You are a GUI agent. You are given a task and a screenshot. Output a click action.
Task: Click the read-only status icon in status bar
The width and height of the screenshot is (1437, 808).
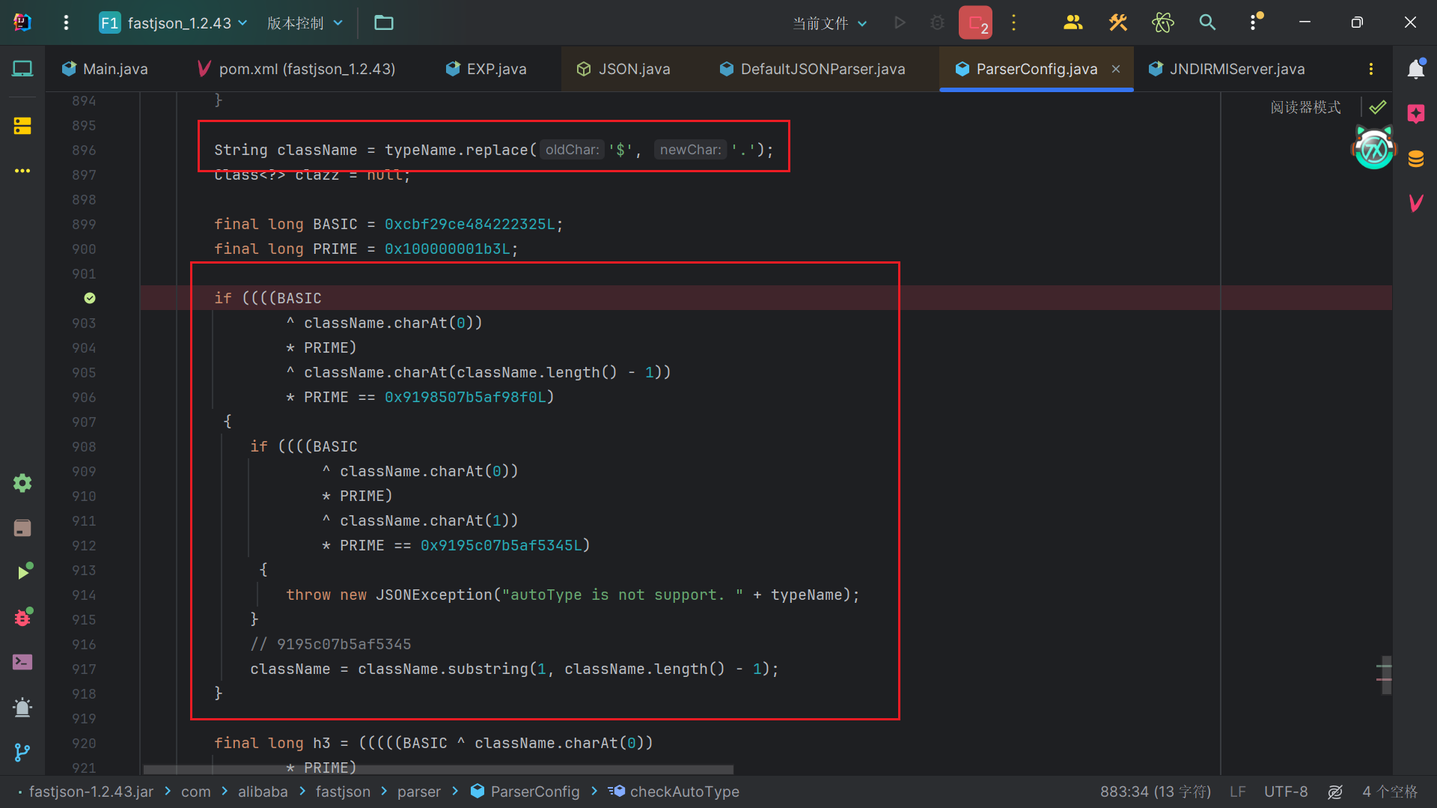tap(1335, 792)
